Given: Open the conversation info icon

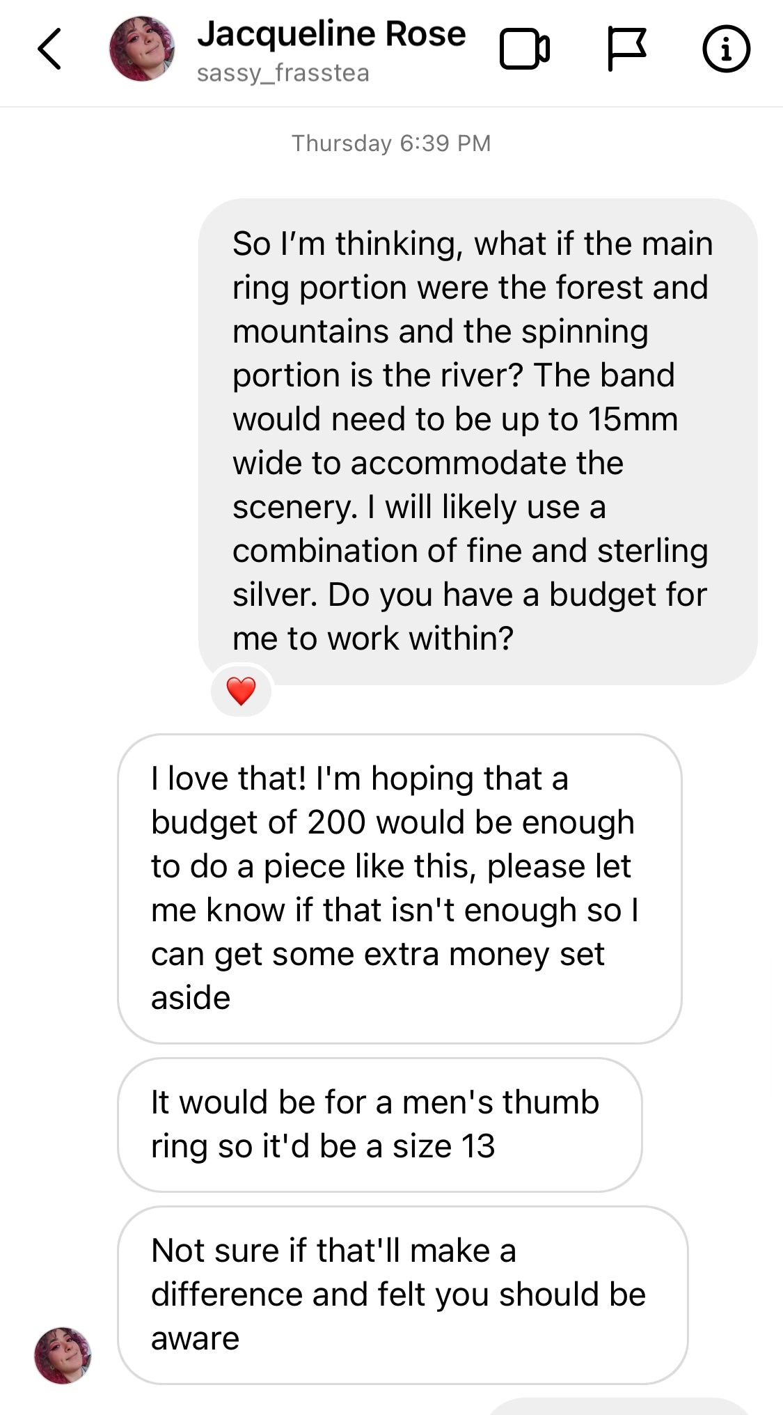Looking at the screenshot, I should 726,49.
